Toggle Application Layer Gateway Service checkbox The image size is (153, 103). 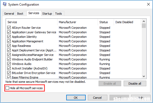tap(9, 32)
